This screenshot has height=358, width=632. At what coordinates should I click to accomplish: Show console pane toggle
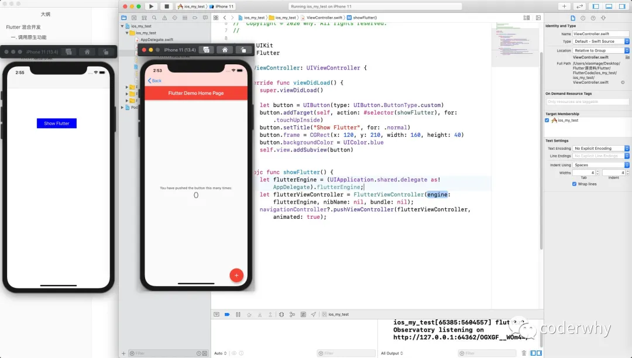540,353
